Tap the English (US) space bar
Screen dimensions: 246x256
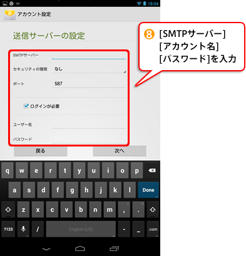(81, 229)
